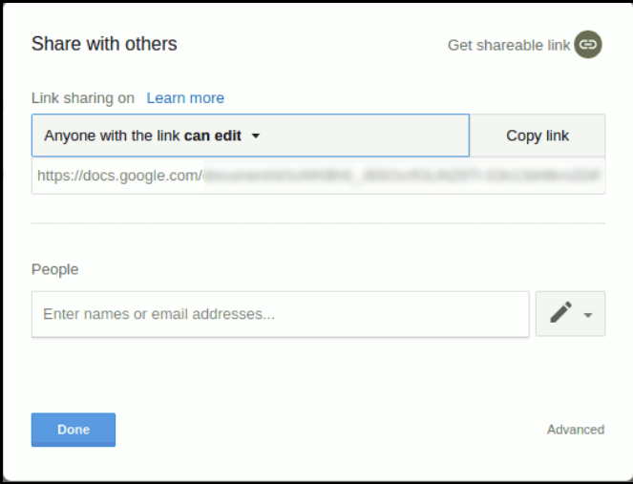This screenshot has width=633, height=484.
Task: Focus the "Enter names or email addresses" field
Action: [280, 314]
